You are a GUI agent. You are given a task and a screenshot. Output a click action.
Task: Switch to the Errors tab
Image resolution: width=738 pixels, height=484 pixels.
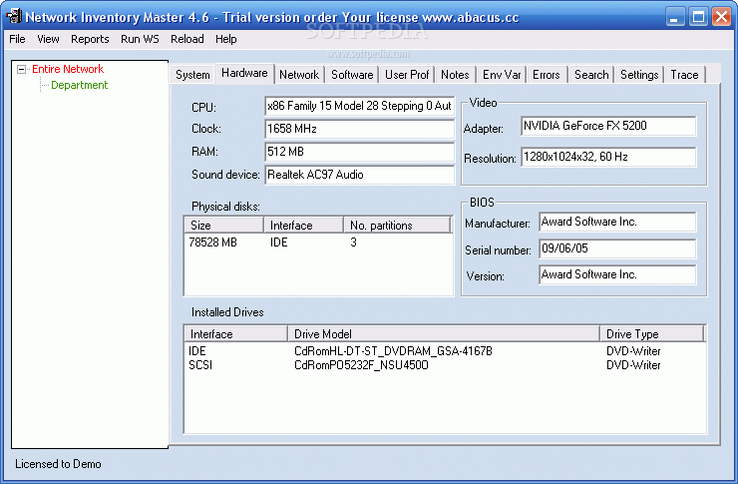546,75
